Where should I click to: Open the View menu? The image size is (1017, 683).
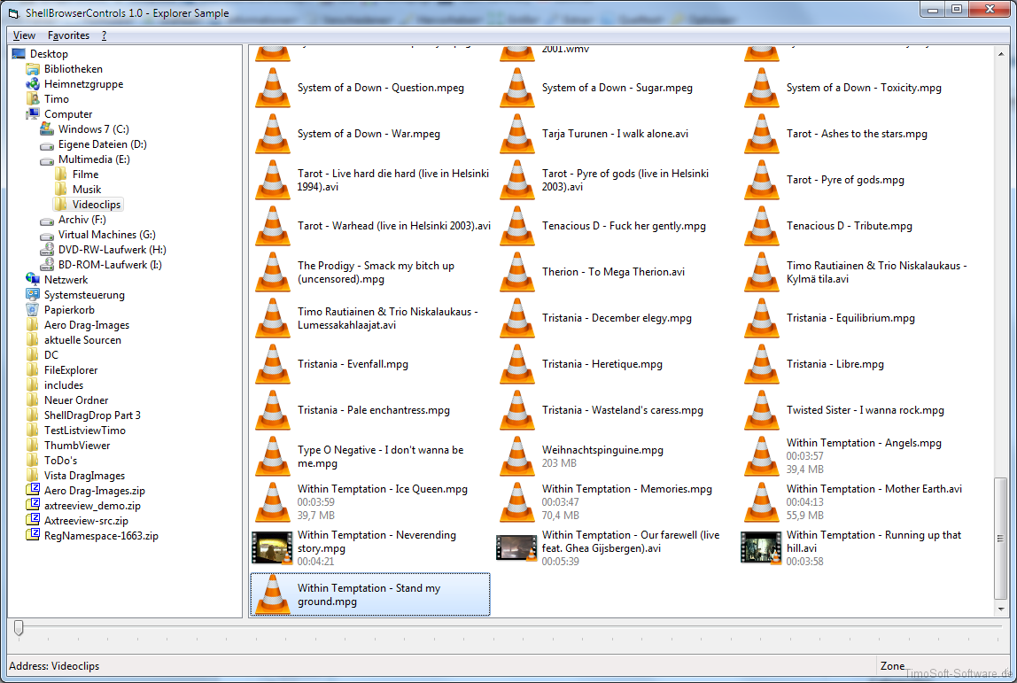click(24, 35)
